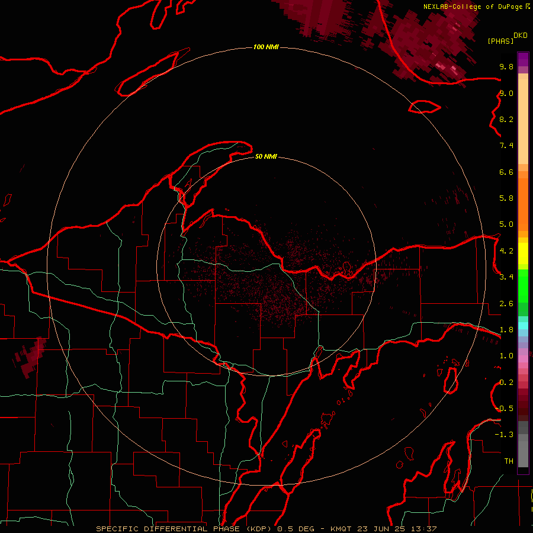Screen dimensions: 533x533
Task: Click the 5.8 scale value
Action: 506,198
